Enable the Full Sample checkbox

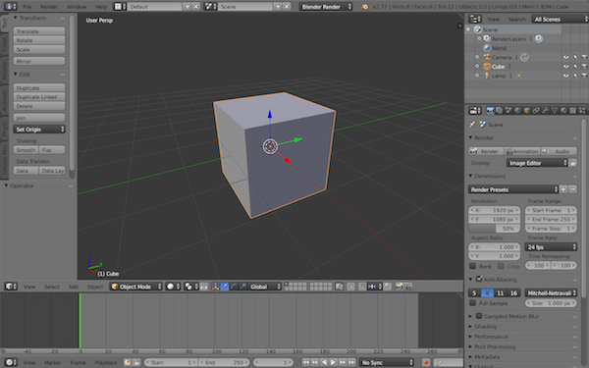click(473, 302)
